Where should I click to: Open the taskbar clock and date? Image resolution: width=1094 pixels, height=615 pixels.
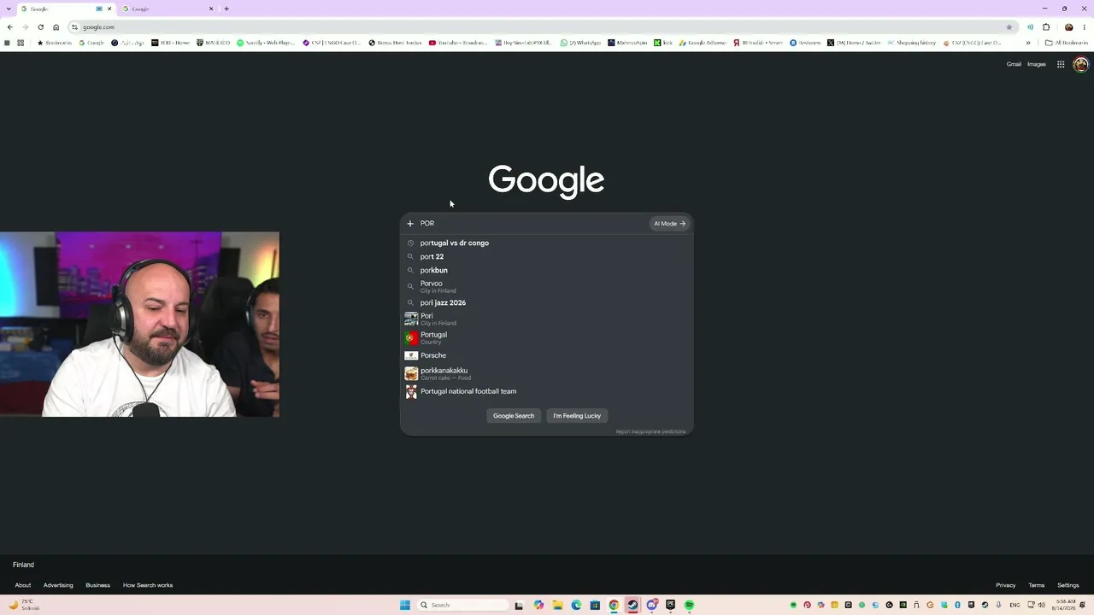pyautogui.click(x=1064, y=605)
